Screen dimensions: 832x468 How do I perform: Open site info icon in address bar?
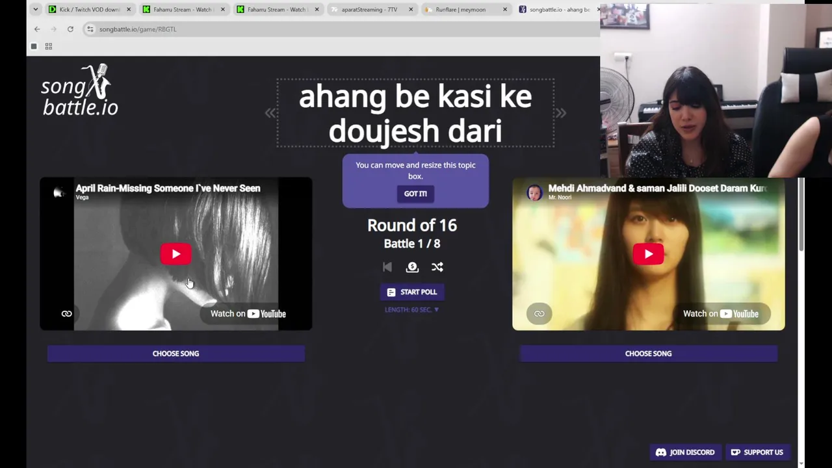(90, 29)
